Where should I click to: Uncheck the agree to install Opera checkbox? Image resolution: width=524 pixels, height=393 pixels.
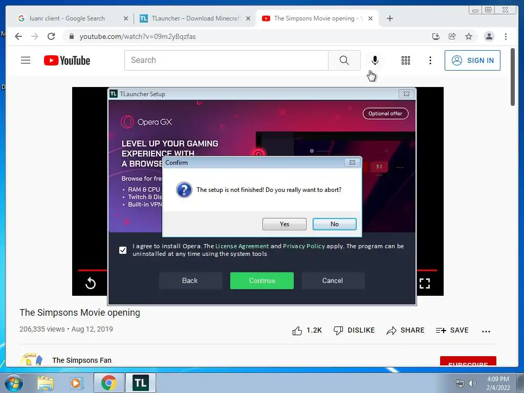123,250
